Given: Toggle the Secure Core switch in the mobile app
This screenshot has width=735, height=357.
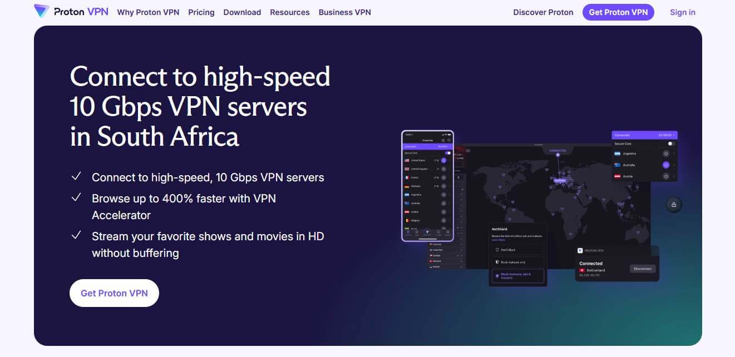Looking at the screenshot, I should pyautogui.click(x=447, y=153).
